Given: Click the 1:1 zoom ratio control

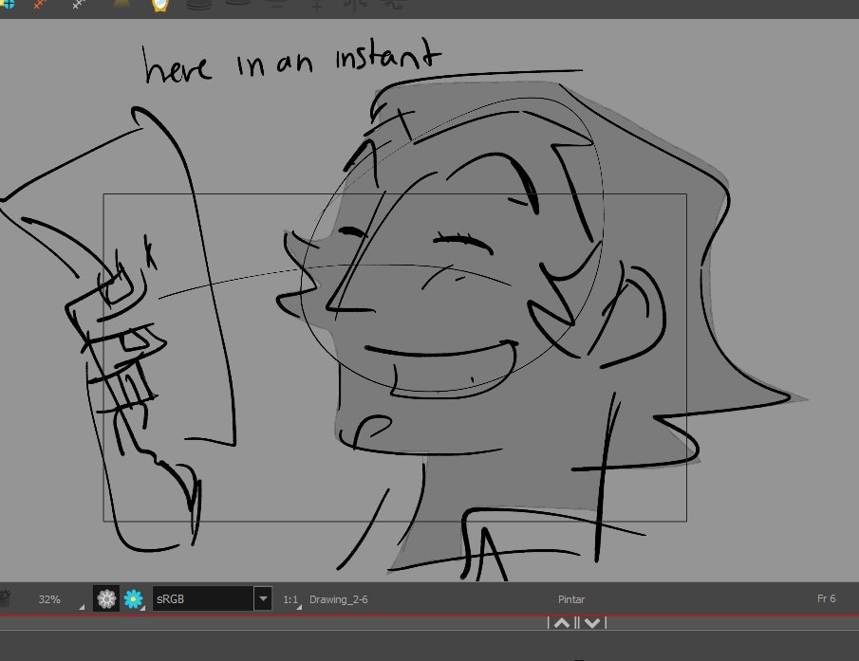Looking at the screenshot, I should [291, 599].
